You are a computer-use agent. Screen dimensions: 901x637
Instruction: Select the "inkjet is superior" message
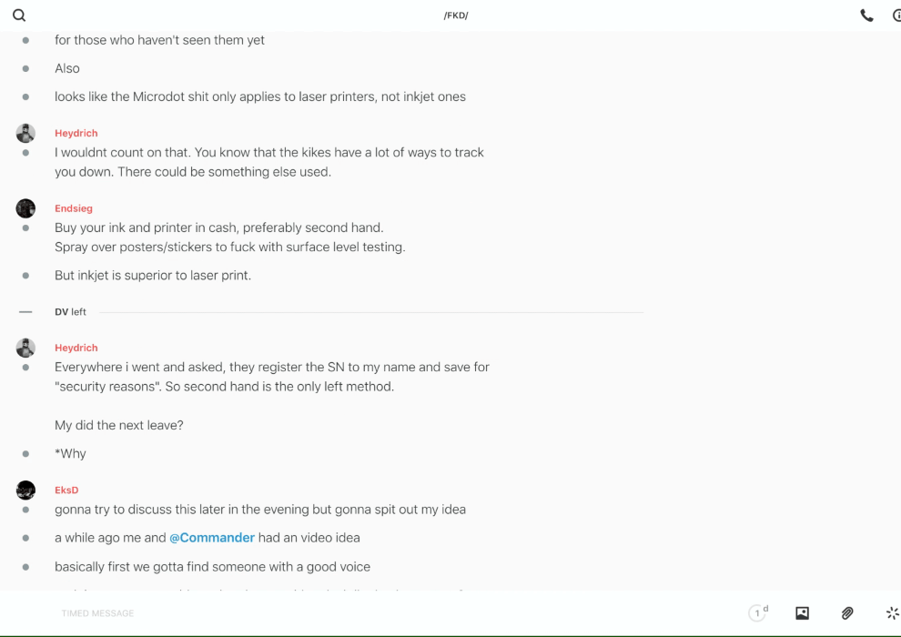[153, 275]
